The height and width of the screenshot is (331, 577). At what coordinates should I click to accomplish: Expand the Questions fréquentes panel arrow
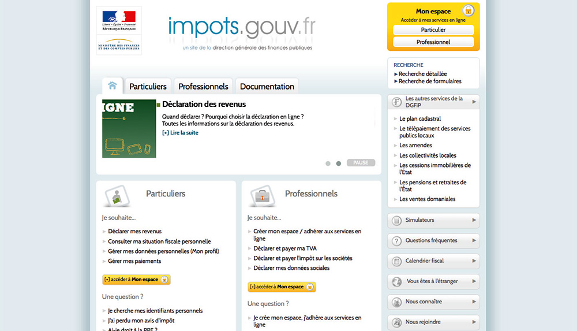point(474,240)
